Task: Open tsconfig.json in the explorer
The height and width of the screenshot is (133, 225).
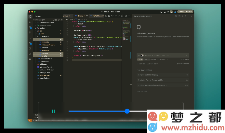Action: tap(48, 78)
